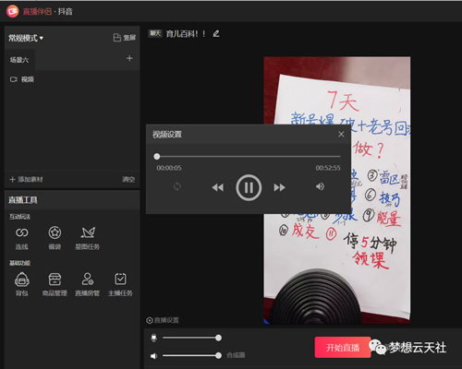This screenshot has width=462, height=369.
Task: Mute the microphone icon
Action: (153, 338)
